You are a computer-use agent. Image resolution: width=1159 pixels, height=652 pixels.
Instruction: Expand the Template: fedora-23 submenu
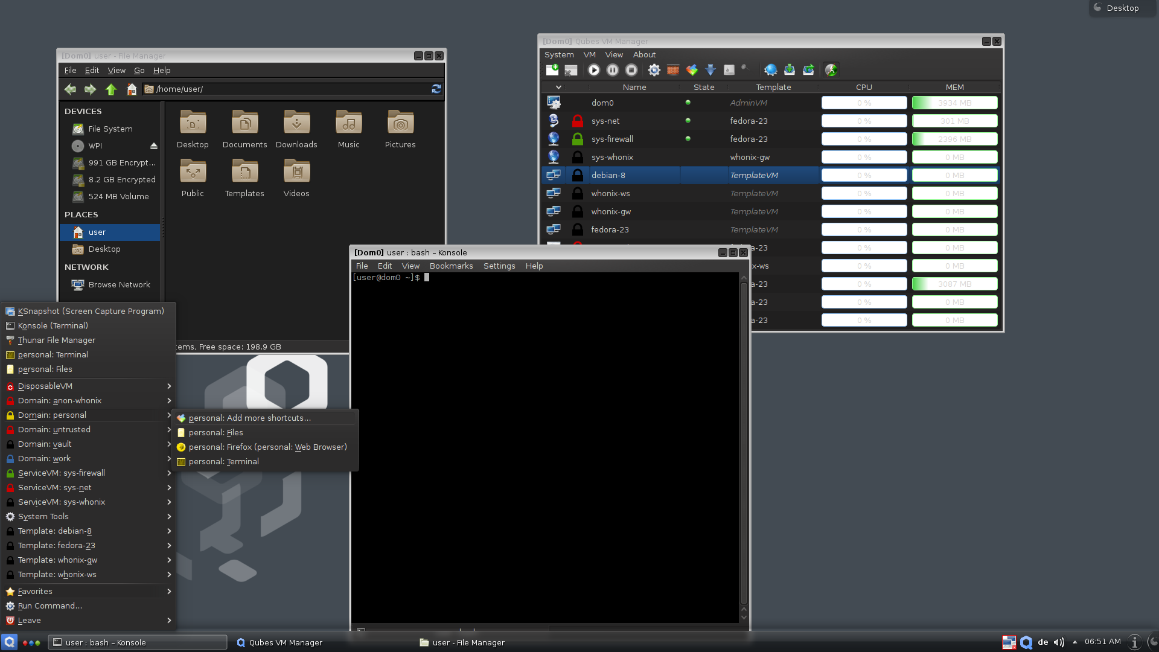[x=88, y=545]
